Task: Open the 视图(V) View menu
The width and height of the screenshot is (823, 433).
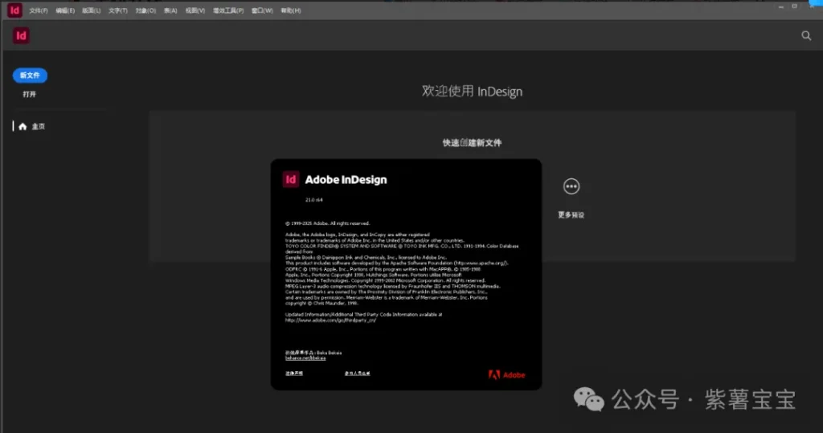Action: point(195,10)
